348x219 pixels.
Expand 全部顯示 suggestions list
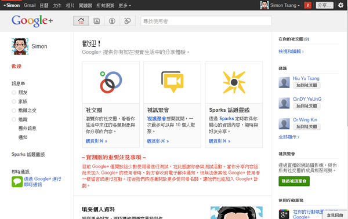click(289, 137)
